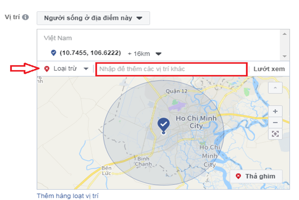Open the Loại trừ dropdown arrow

pyautogui.click(x=86, y=69)
